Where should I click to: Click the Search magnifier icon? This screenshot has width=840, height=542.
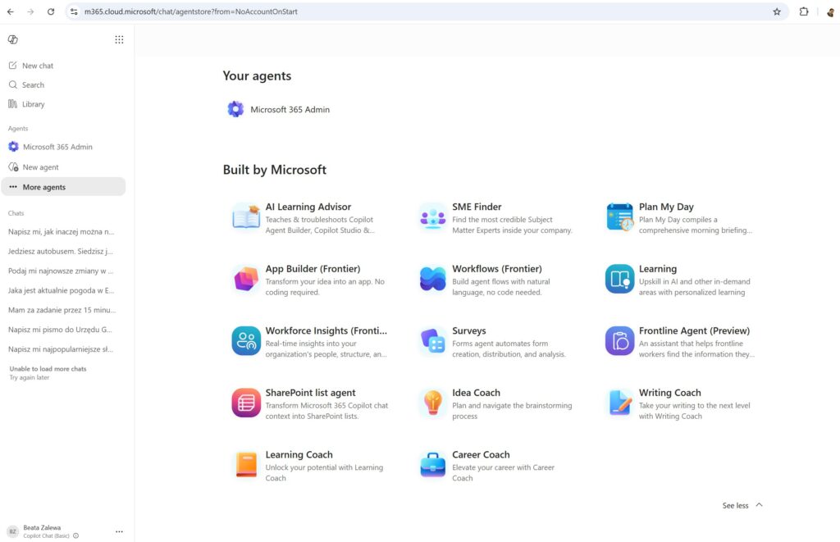pos(13,84)
